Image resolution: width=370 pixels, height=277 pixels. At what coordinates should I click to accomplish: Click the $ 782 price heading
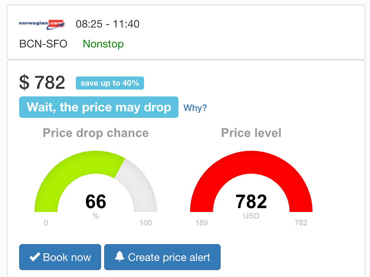[42, 82]
